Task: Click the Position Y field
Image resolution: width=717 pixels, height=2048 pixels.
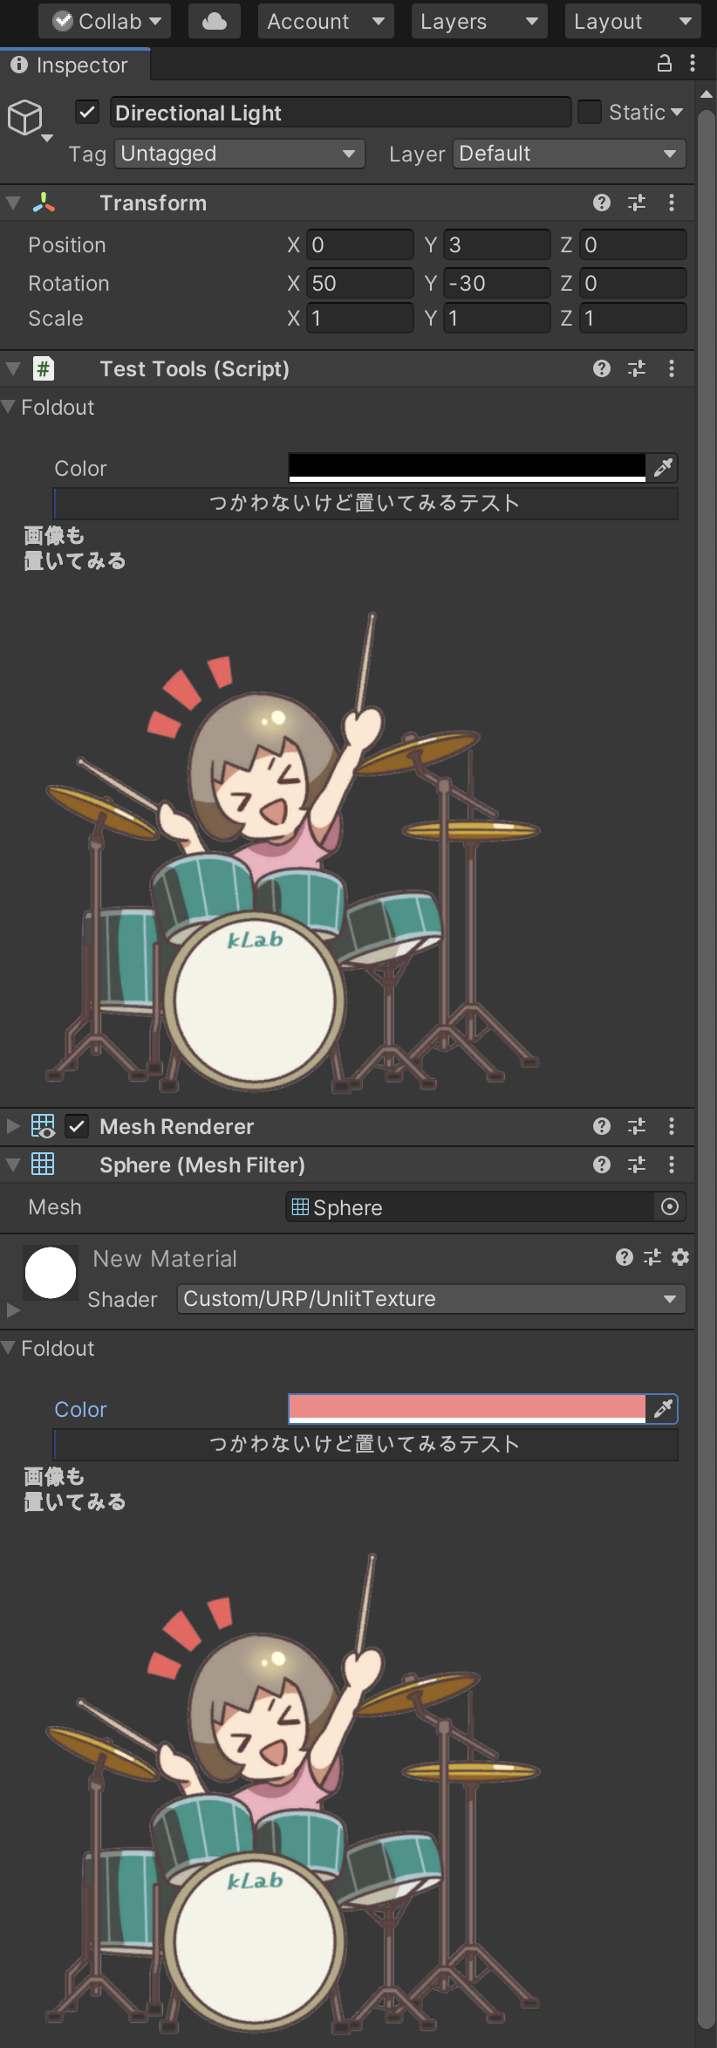Action: pyautogui.click(x=496, y=245)
